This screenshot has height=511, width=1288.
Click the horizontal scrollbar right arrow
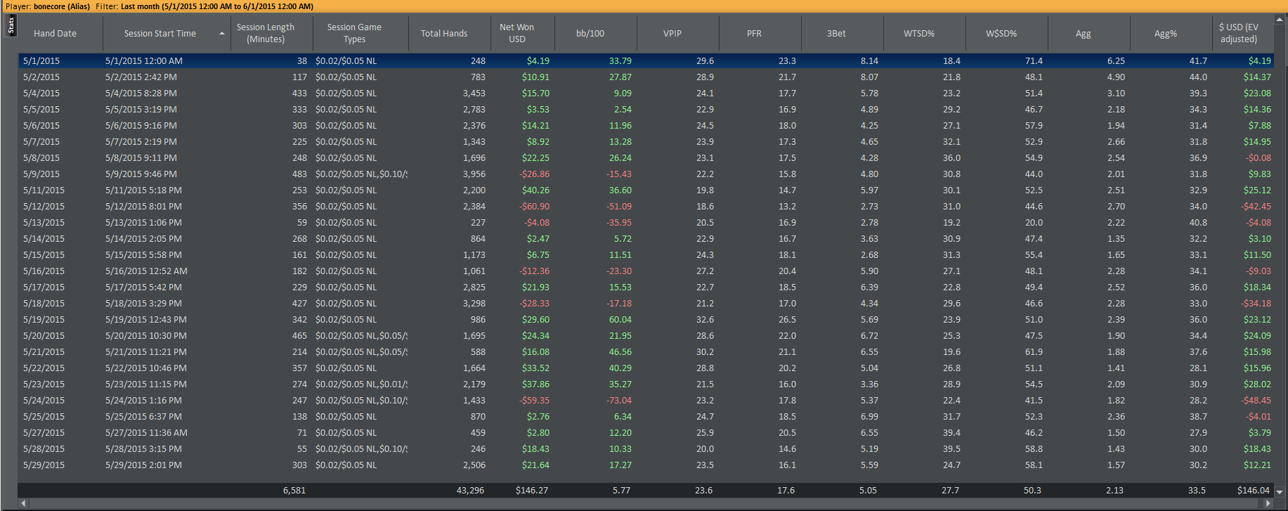1268,503
